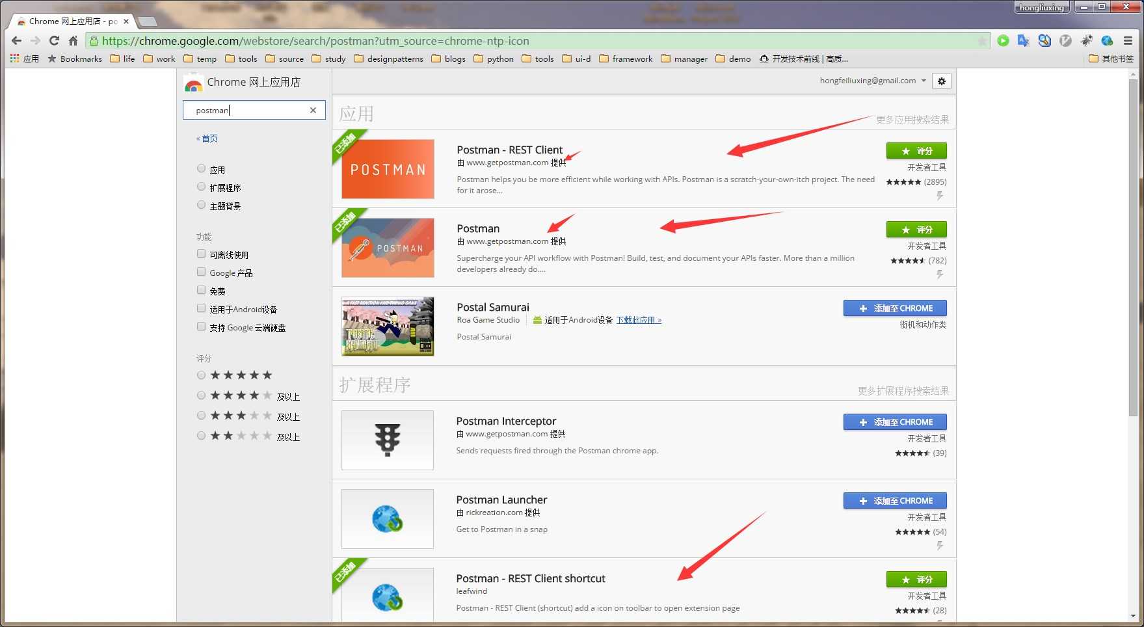The width and height of the screenshot is (1144, 627).
Task: Click 更多扩展程序搜索结果 link
Action: pos(903,391)
